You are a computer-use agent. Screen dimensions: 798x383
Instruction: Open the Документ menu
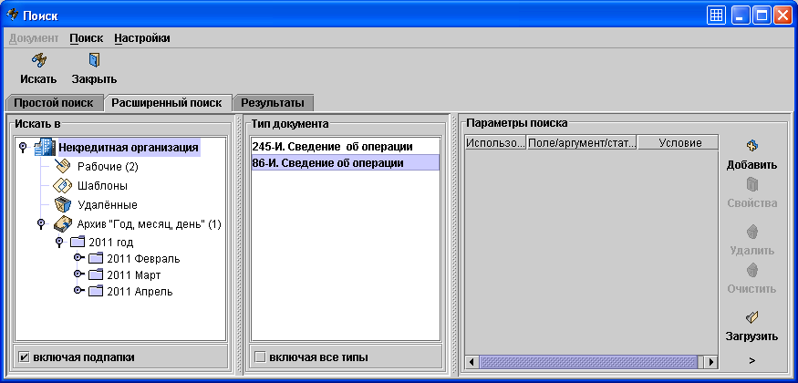pyautogui.click(x=34, y=38)
